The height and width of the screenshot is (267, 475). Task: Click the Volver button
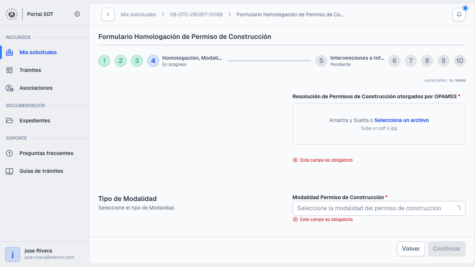411,249
